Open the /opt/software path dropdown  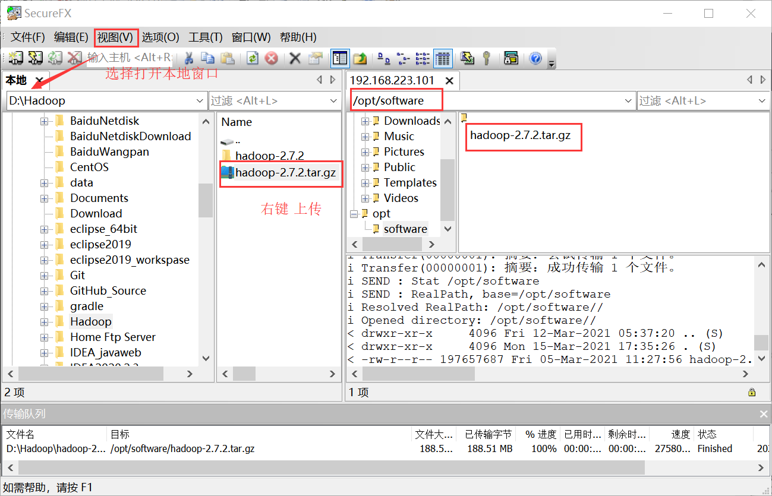(629, 101)
